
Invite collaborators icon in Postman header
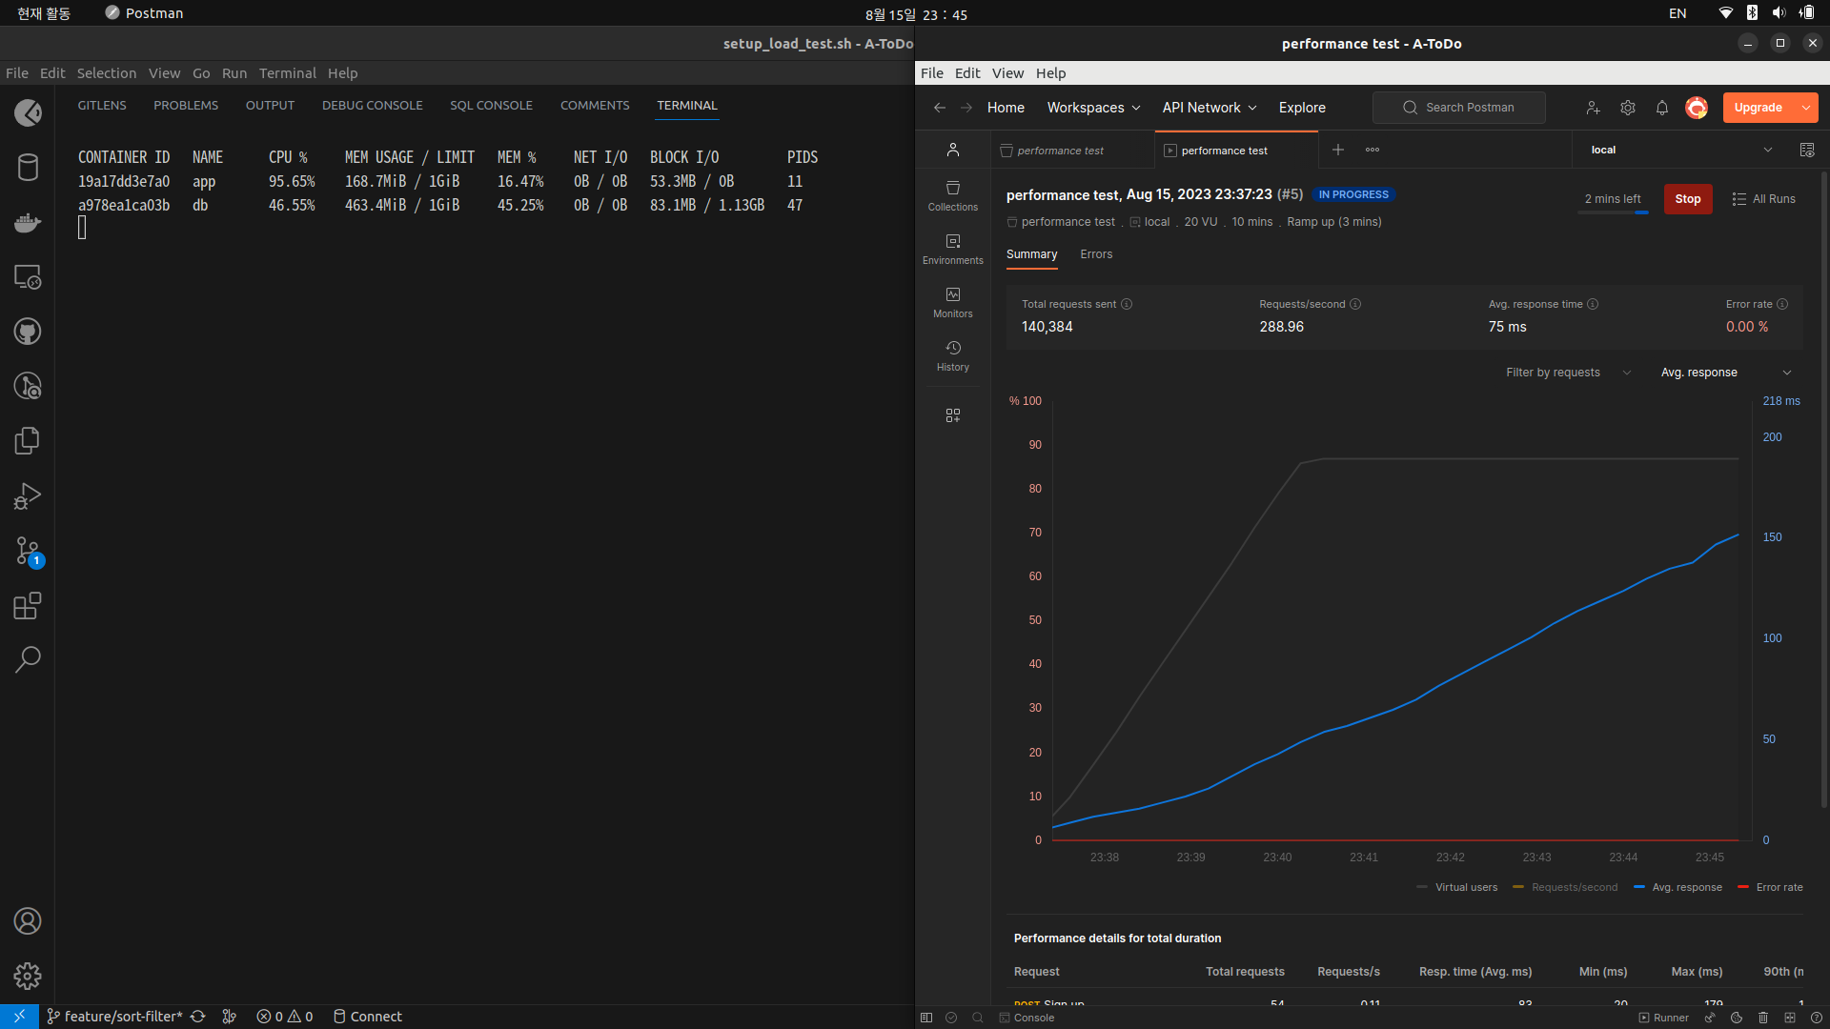(1593, 108)
